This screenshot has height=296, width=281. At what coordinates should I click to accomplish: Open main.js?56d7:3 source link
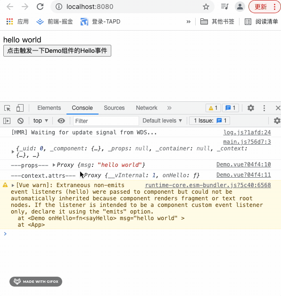247,142
